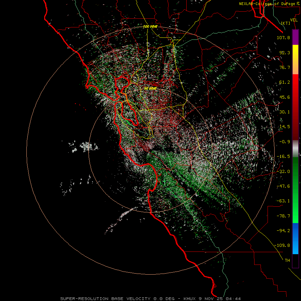Screen dimensions: 301x301
Task: Click the NEXLAB-College of DuPage credit text
Action: click(x=269, y=4)
